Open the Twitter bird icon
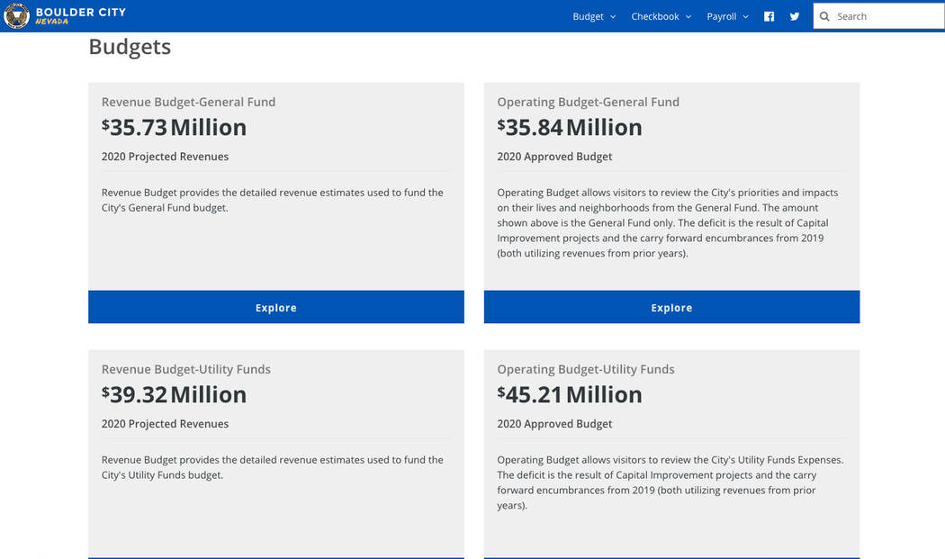This screenshot has width=945, height=559. (794, 16)
